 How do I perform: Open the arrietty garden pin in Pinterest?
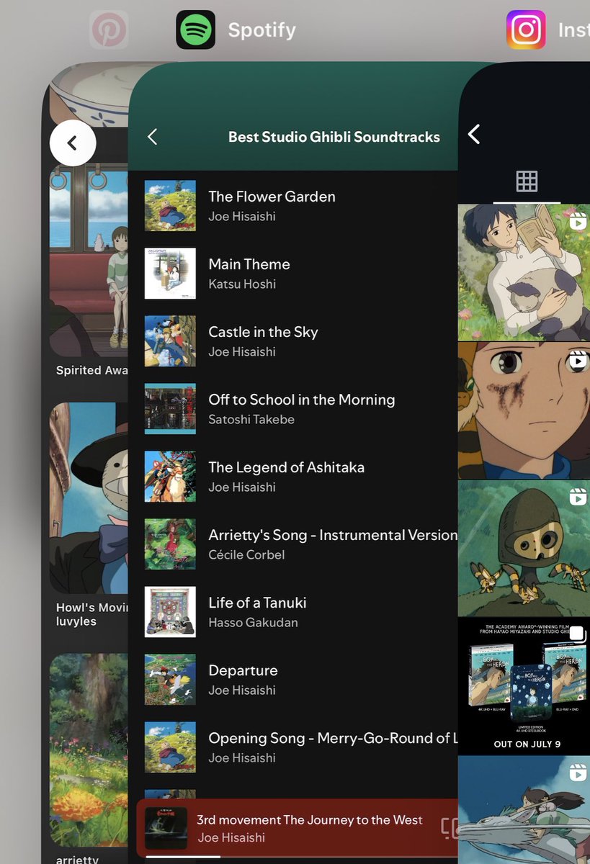[89, 750]
